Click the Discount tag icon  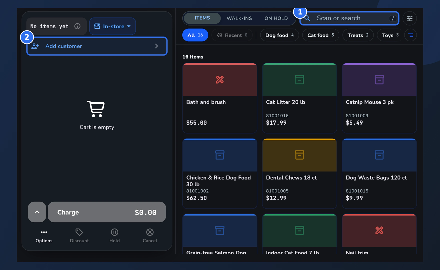coord(79,232)
